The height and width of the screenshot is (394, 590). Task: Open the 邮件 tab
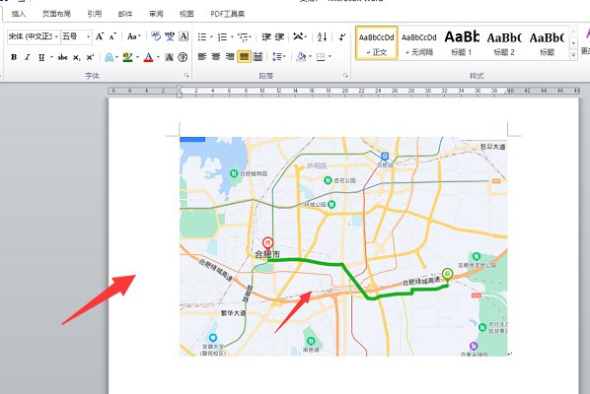coord(125,14)
